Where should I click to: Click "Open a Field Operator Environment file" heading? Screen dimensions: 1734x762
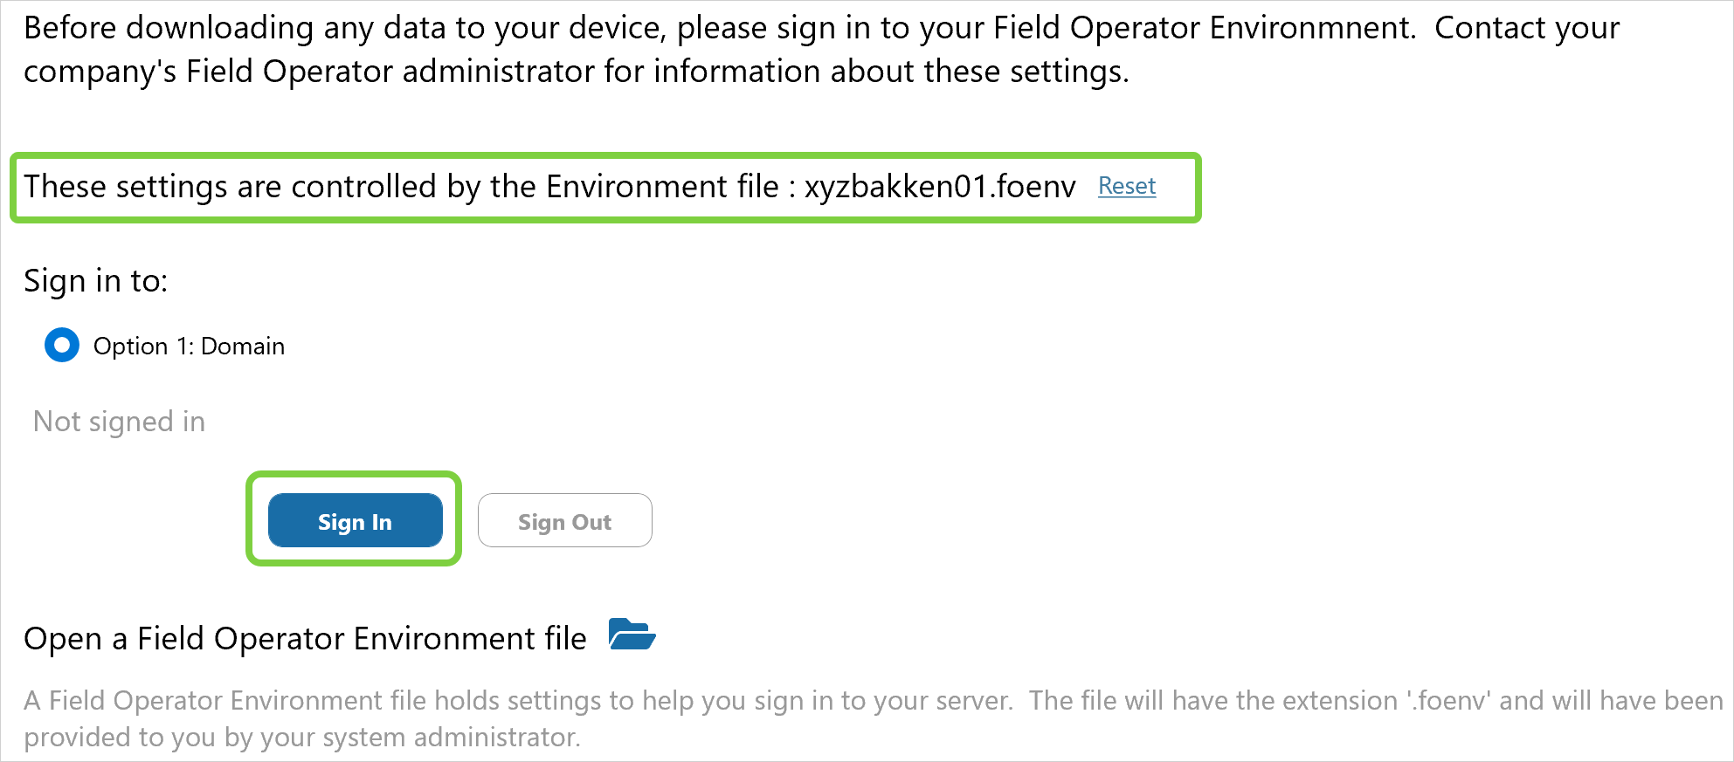[305, 639]
